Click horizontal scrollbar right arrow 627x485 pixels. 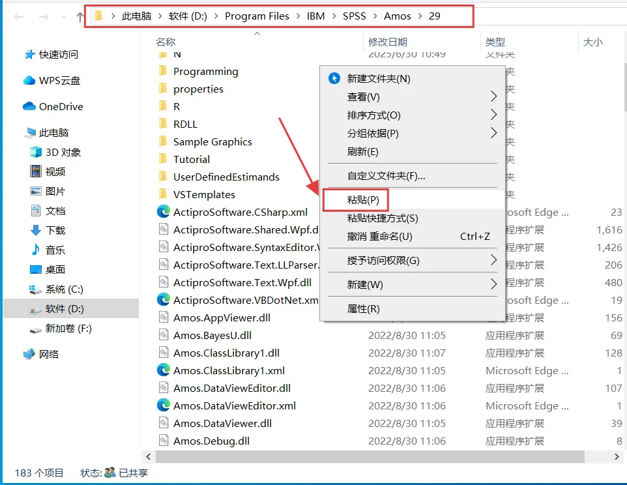click(617, 456)
